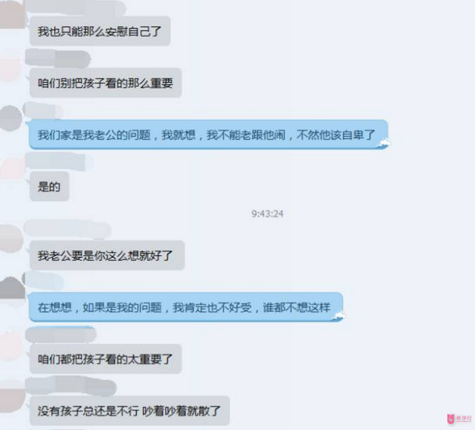Viewport: 475px width, 430px height.
Task: Select the message "我老公要是你这么想就好了"
Action: click(x=107, y=255)
